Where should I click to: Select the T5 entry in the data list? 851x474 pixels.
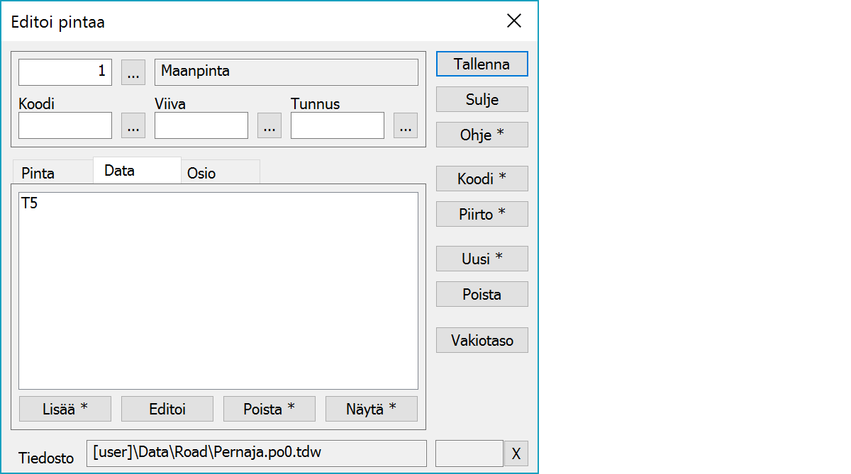coord(30,203)
